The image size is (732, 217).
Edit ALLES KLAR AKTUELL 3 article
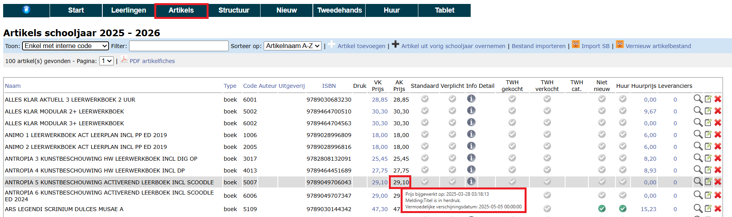708,99
